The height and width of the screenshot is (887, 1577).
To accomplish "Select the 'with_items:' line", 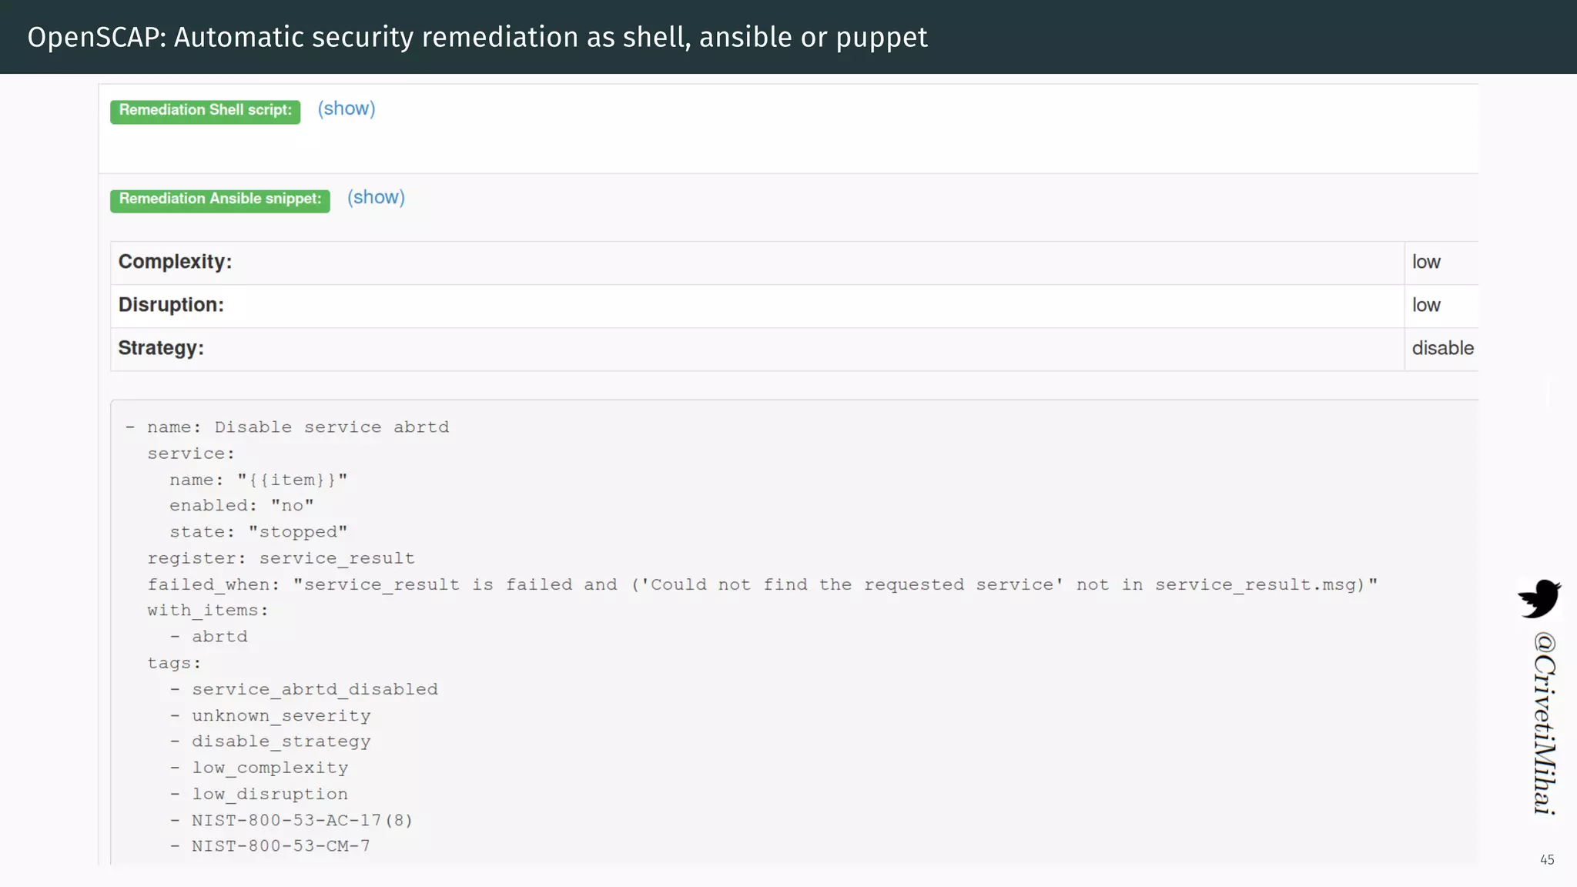I will coord(208,611).
